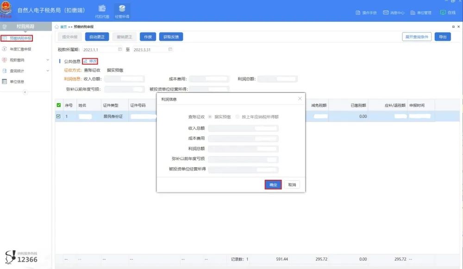Screen dimensions: 463x269
Task: Click the calendar icon of the start date
Action: tap(120, 49)
